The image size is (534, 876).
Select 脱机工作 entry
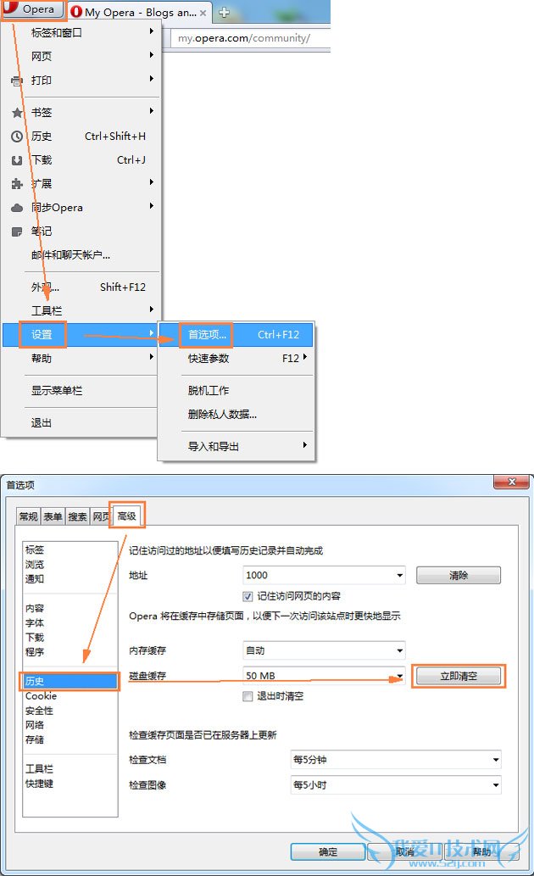(236, 391)
